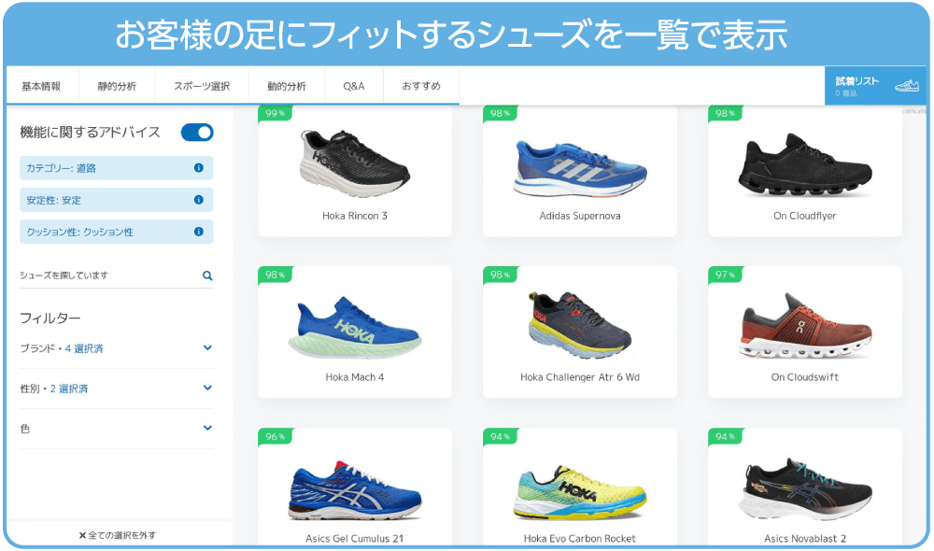Toggle off 機能に関するアドバイス switch
The width and height of the screenshot is (934, 551).
197,133
